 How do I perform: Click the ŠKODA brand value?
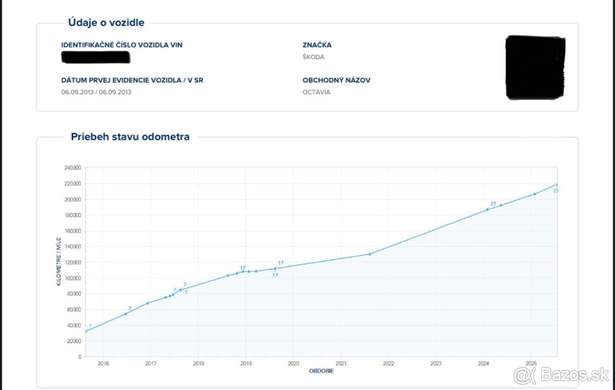pos(313,57)
